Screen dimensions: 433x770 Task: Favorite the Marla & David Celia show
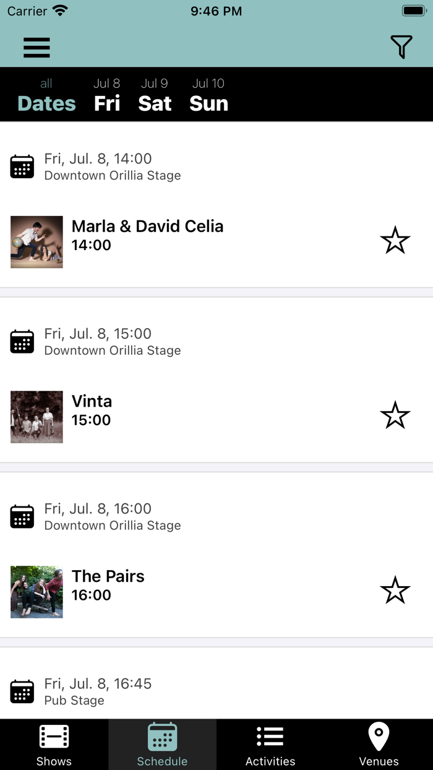tap(395, 240)
